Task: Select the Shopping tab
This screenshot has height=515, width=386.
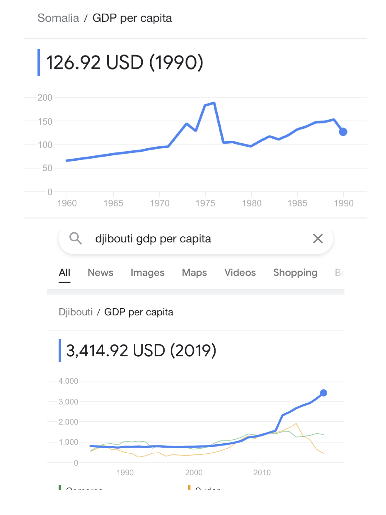Action: [295, 273]
